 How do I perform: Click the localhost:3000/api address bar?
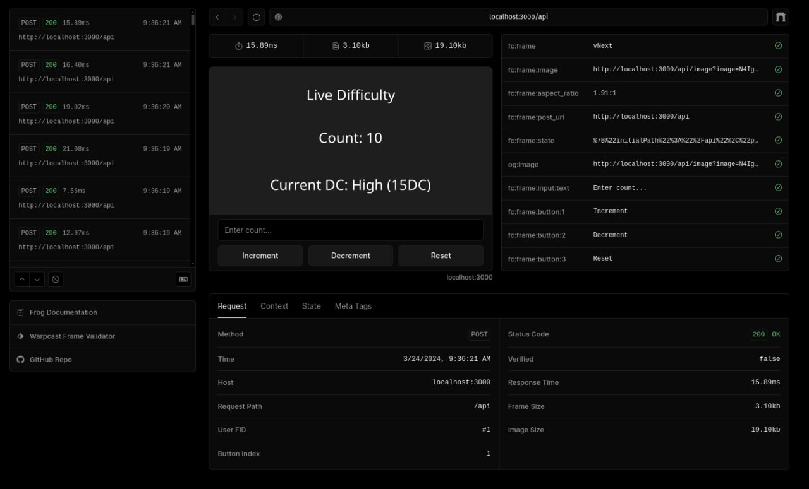coord(518,17)
